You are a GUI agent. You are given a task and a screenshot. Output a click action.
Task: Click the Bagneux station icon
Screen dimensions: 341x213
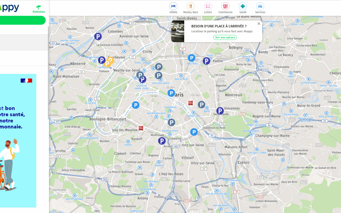[159, 162]
